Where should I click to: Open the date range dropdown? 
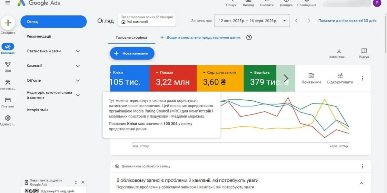click(x=252, y=21)
